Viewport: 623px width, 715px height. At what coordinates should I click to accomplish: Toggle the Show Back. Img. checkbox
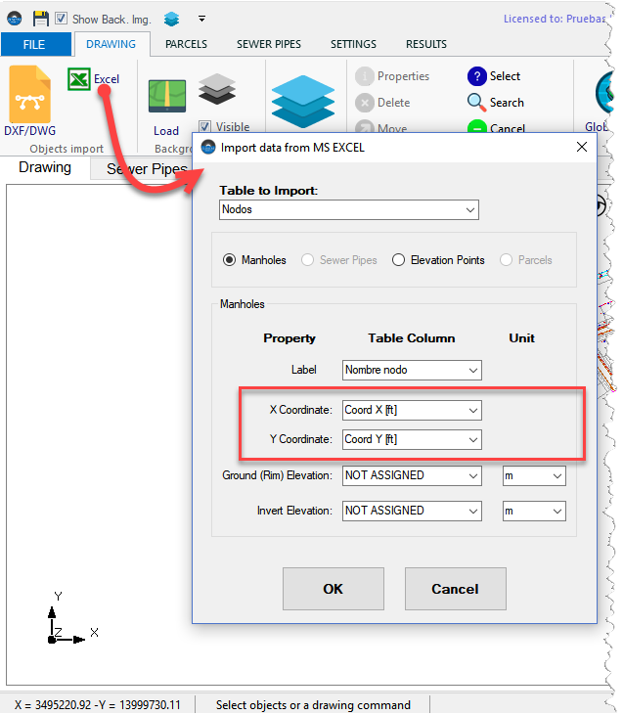(61, 19)
